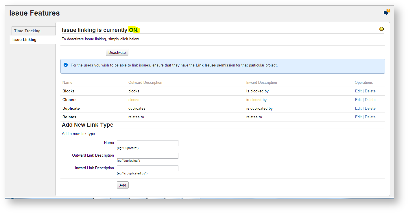
Task: Edit the Blocks link type
Action: (358, 91)
